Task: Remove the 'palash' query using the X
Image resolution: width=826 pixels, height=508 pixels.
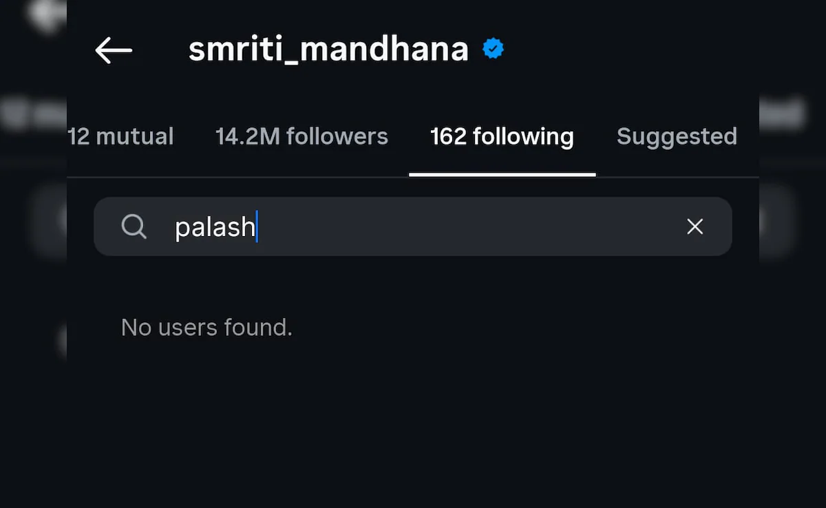Action: pyautogui.click(x=695, y=226)
